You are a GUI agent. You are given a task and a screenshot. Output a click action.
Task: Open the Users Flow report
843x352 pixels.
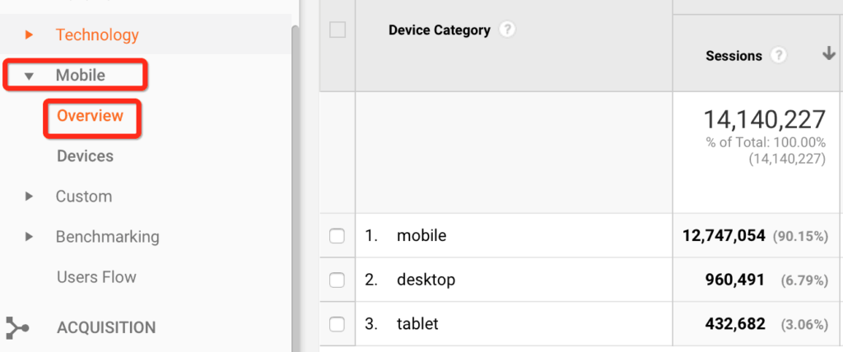click(97, 277)
